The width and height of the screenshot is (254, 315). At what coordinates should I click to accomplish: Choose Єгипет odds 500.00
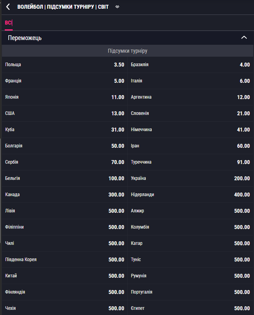[190, 308]
